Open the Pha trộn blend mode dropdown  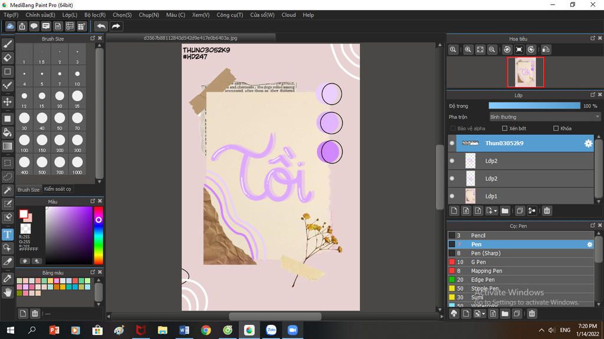[x=544, y=117]
